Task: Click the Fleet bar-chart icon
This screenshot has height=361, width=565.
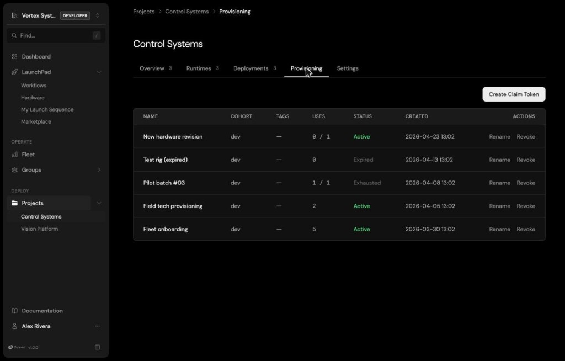Action: point(14,155)
